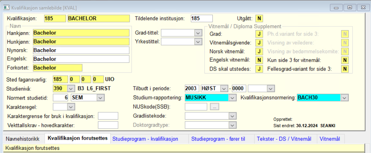Open the Karakteregel dropdown
The width and height of the screenshot is (371, 153).
70,107
